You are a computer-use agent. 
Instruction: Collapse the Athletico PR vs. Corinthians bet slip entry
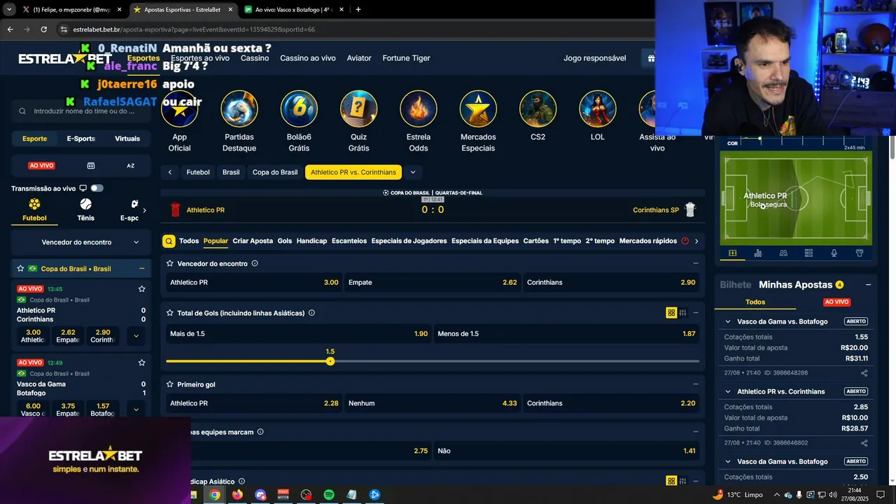click(x=728, y=391)
